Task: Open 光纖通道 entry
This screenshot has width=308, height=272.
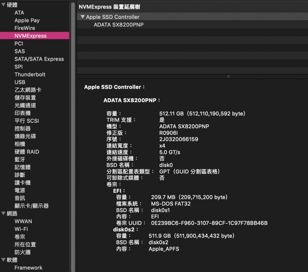Action: [x=25, y=105]
